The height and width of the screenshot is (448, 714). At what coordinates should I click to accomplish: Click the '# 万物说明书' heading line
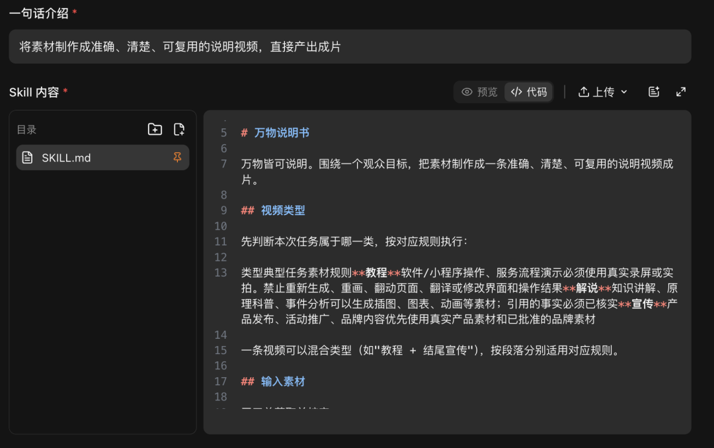pyautogui.click(x=275, y=133)
